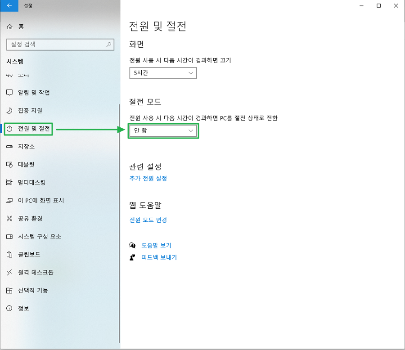The height and width of the screenshot is (350, 405).
Task: Click the 선택적 기능 grid icon
Action: (9, 290)
